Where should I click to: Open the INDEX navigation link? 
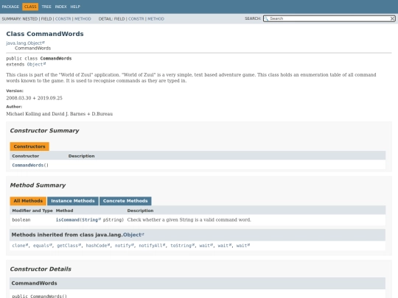61,7
